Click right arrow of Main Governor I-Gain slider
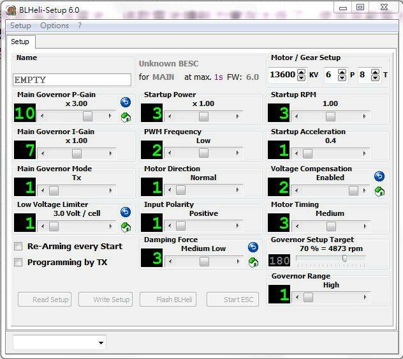Image resolution: width=403 pixels, height=359 pixels. click(x=110, y=153)
